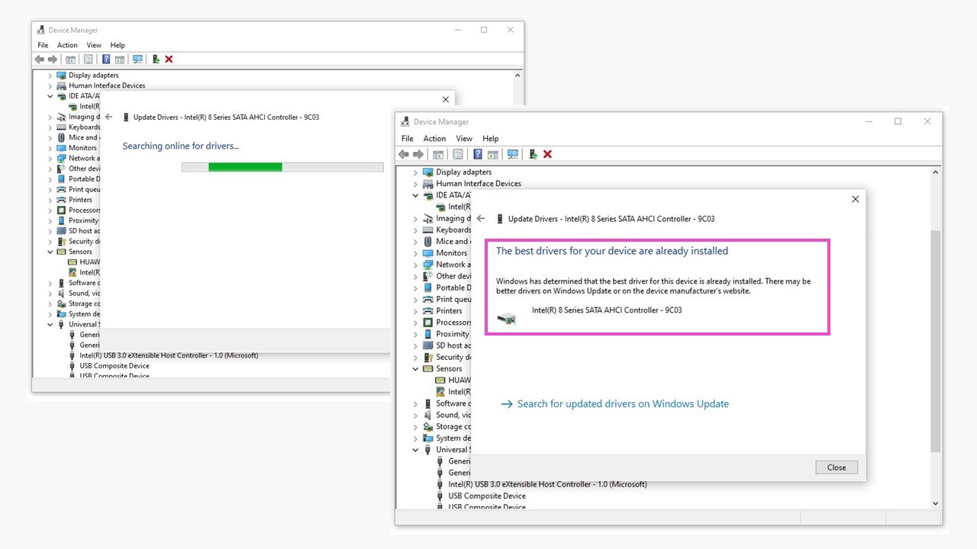977x549 pixels.
Task: Click the Close button in the Update Drivers dialog
Action: coord(837,467)
